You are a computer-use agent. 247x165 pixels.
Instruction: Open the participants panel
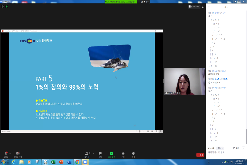(x=87, y=153)
